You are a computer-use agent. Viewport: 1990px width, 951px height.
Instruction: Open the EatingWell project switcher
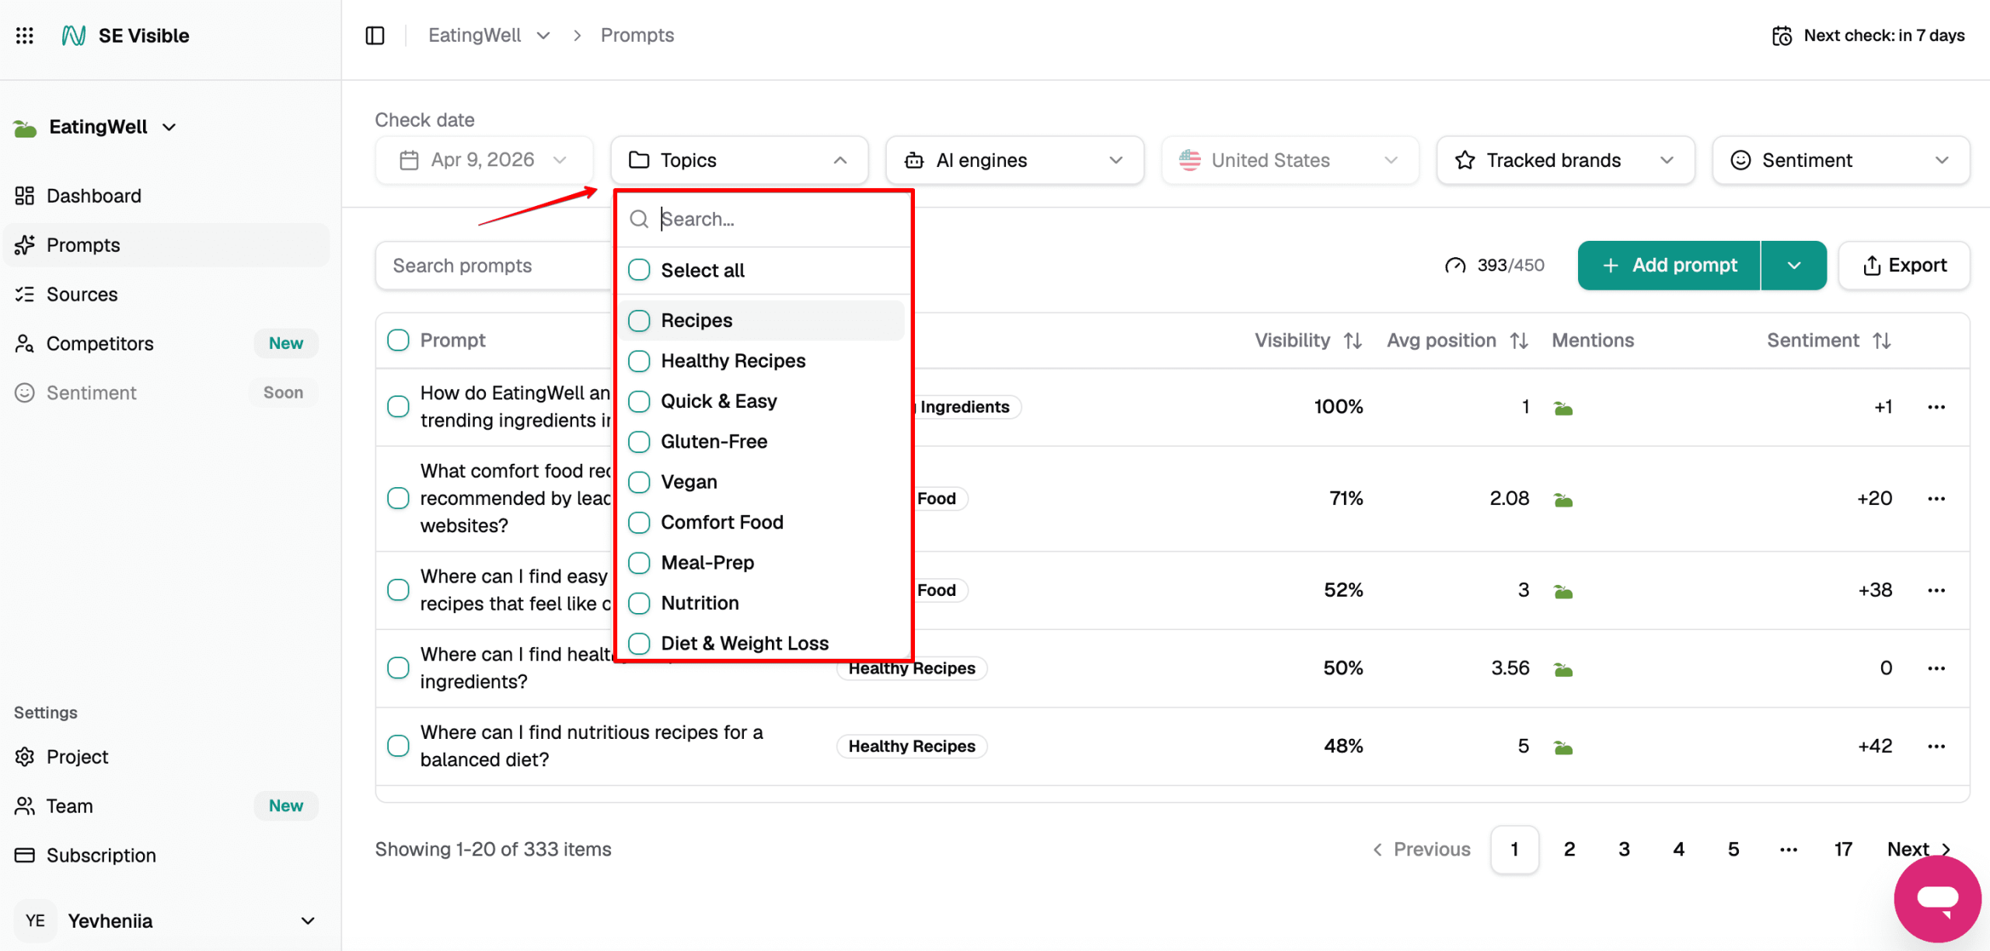96,126
